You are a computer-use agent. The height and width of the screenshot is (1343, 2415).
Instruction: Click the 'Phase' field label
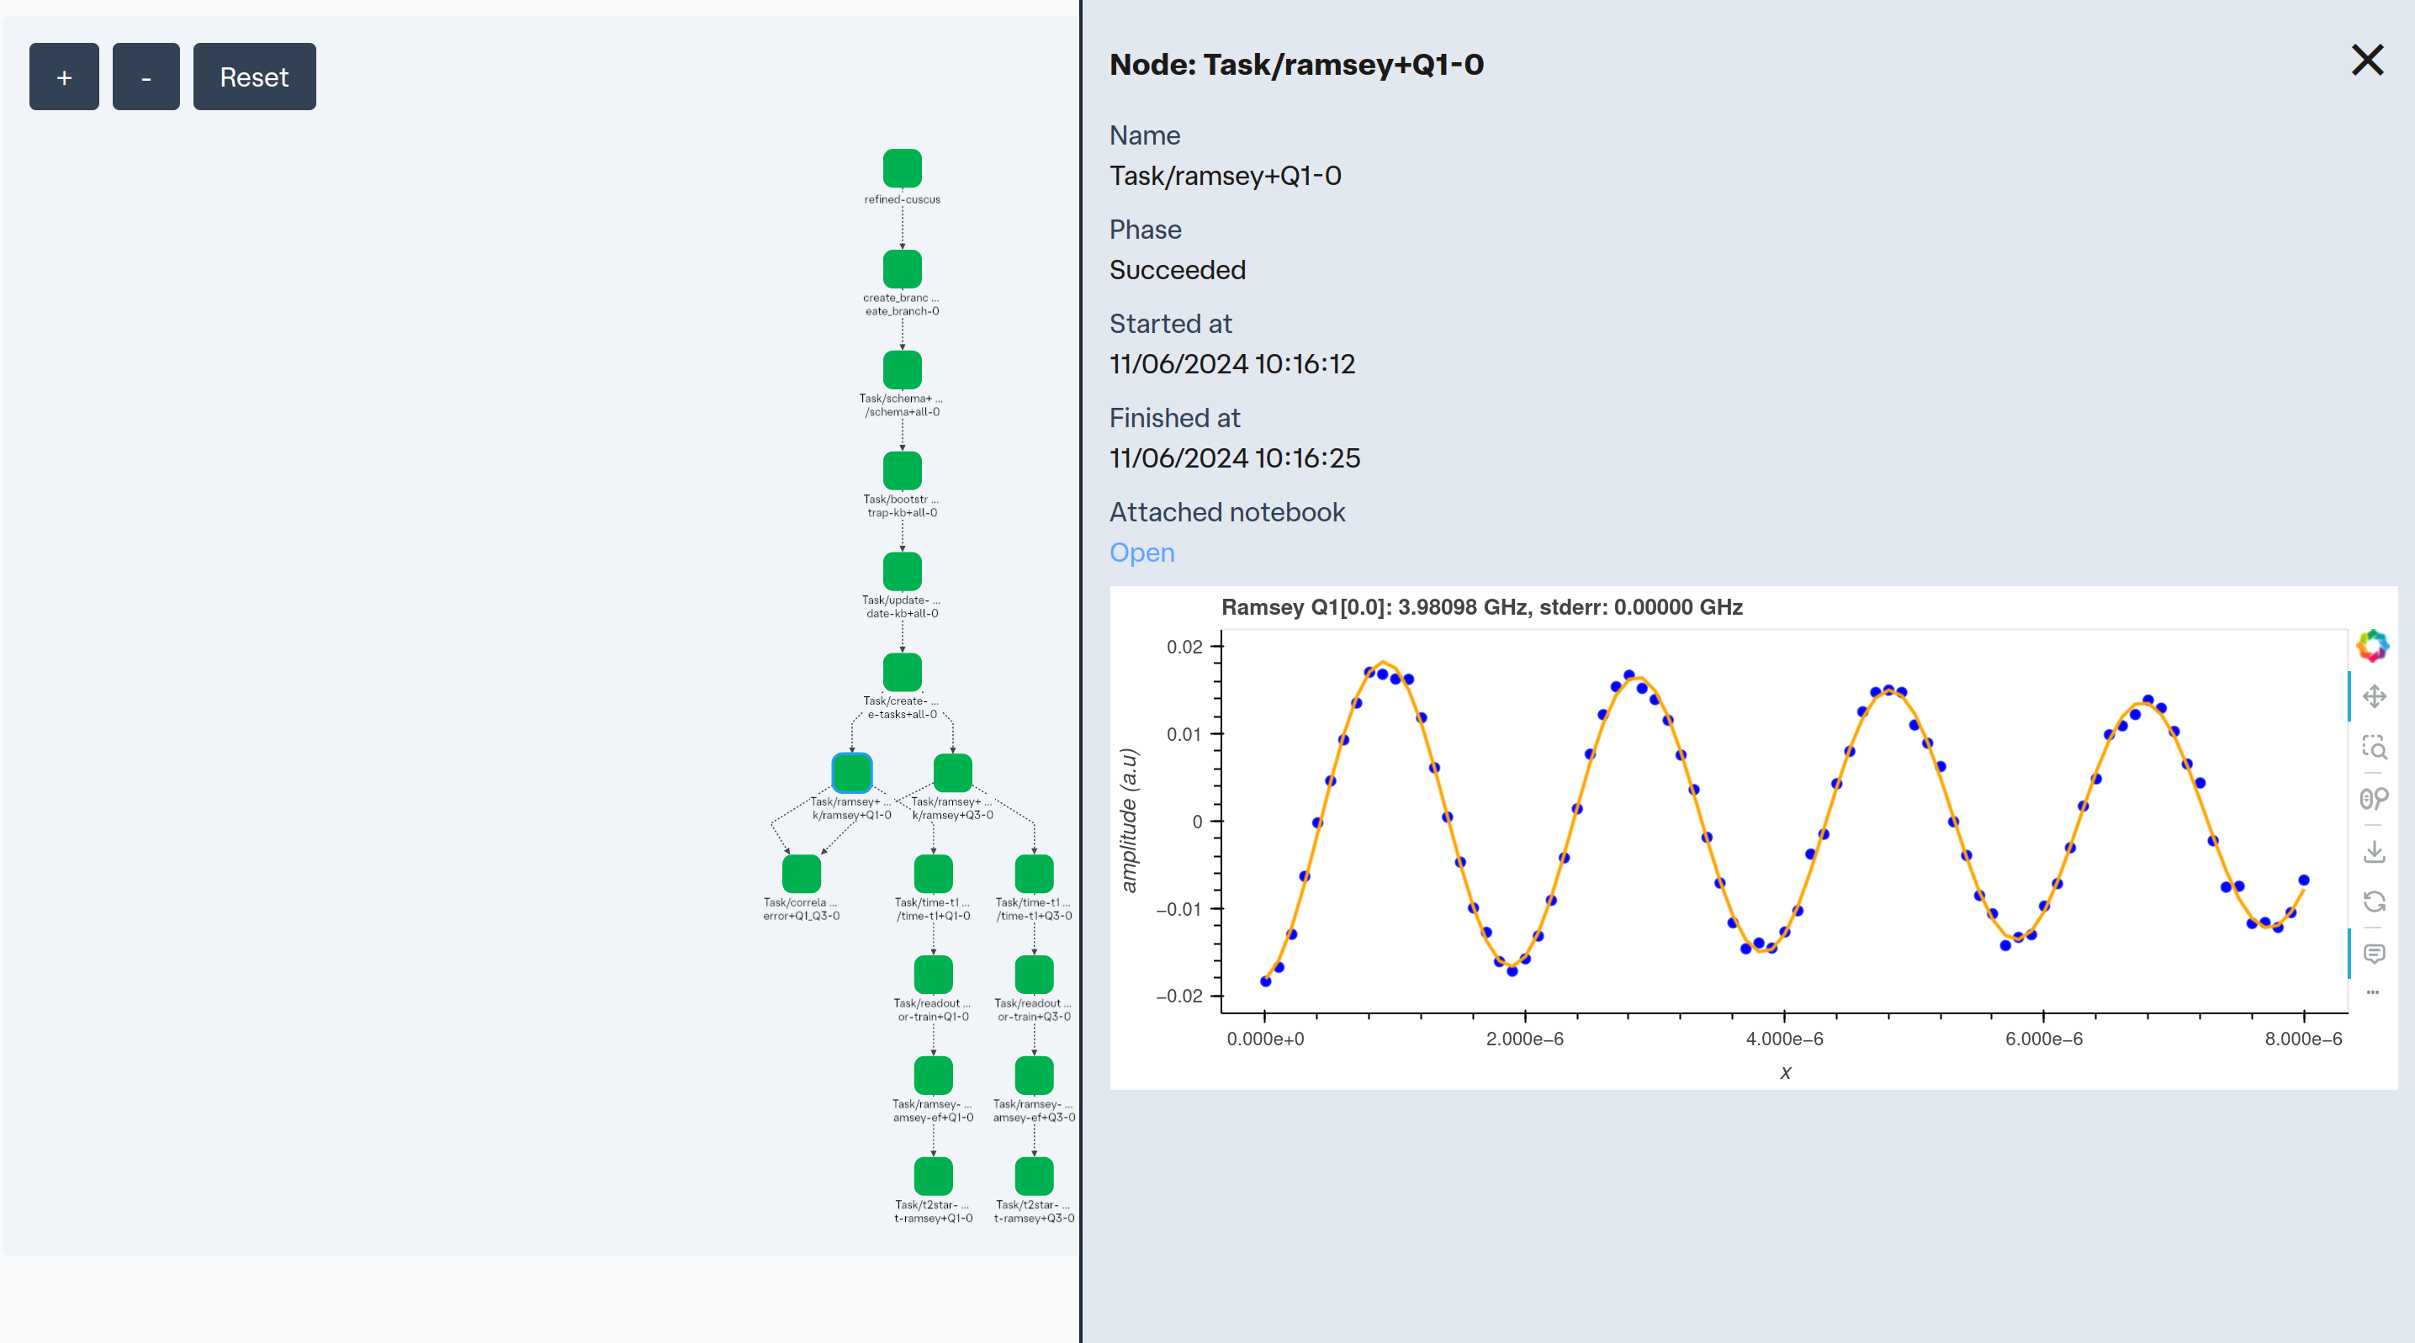click(x=1145, y=230)
